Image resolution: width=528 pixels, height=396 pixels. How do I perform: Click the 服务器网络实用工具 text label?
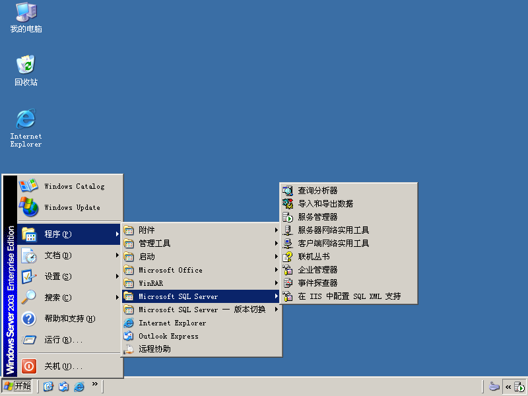pyautogui.click(x=333, y=230)
